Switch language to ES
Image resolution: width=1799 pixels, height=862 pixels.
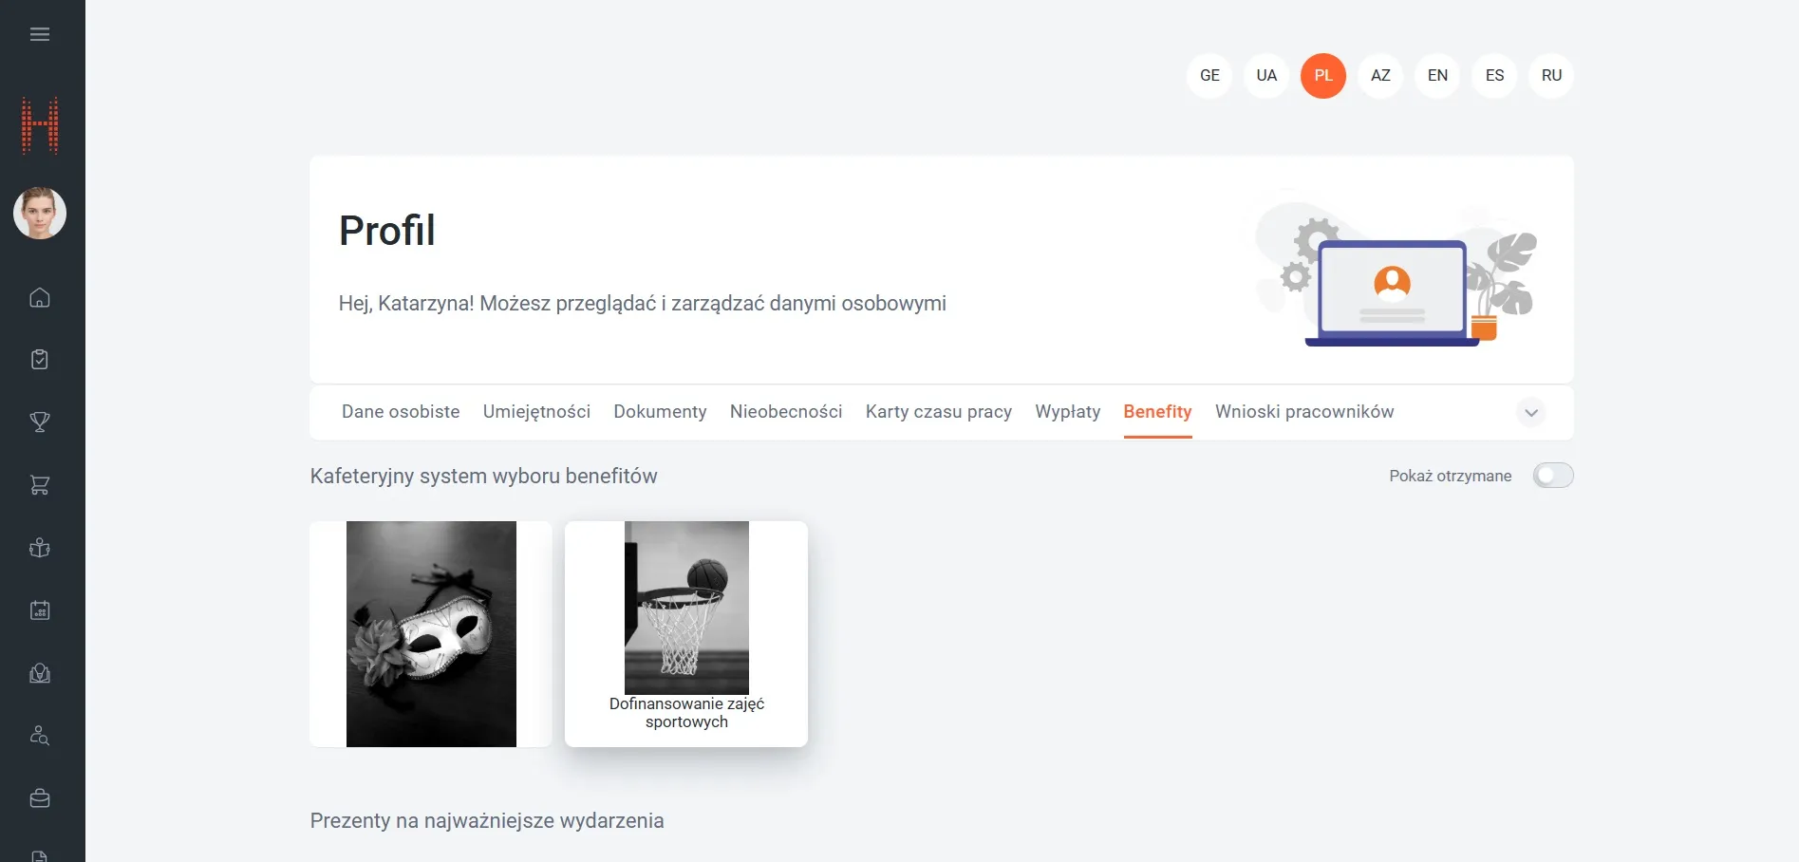pyautogui.click(x=1494, y=75)
